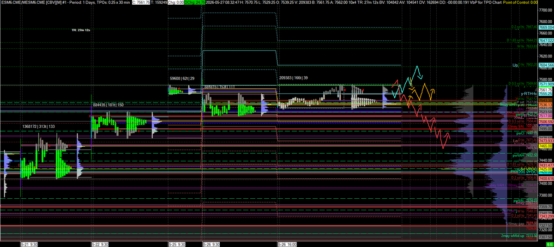Click the '59608 | 62t | 29' profile label
Image resolution: width=554 pixels, height=247 pixels.
(182, 79)
